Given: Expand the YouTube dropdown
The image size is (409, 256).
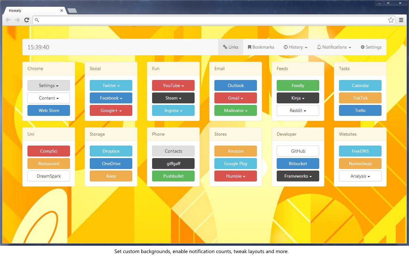Looking at the screenshot, I should click(173, 85).
